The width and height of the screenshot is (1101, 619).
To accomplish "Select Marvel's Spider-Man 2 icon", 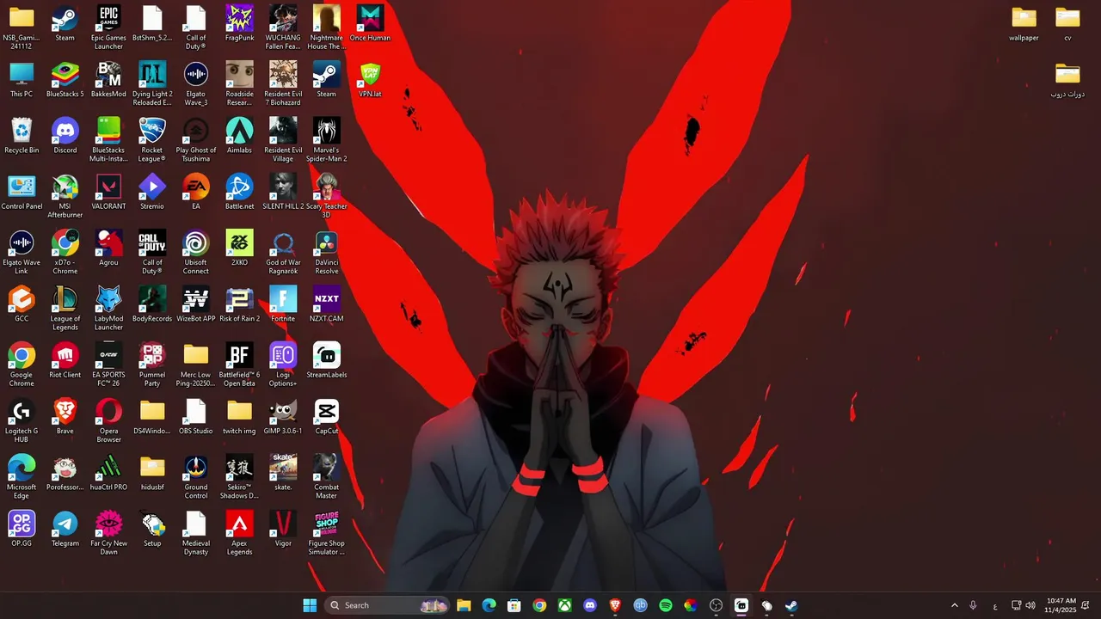I will coord(327,139).
